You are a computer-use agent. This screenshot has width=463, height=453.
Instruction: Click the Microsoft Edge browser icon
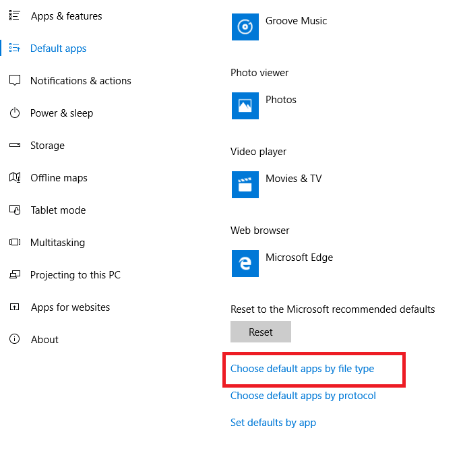tap(245, 264)
